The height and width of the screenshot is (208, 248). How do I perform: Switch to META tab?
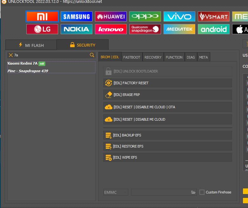pyautogui.click(x=204, y=57)
